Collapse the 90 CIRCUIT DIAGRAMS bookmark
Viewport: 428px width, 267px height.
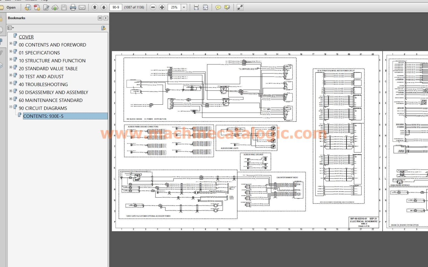pyautogui.click(x=11, y=107)
